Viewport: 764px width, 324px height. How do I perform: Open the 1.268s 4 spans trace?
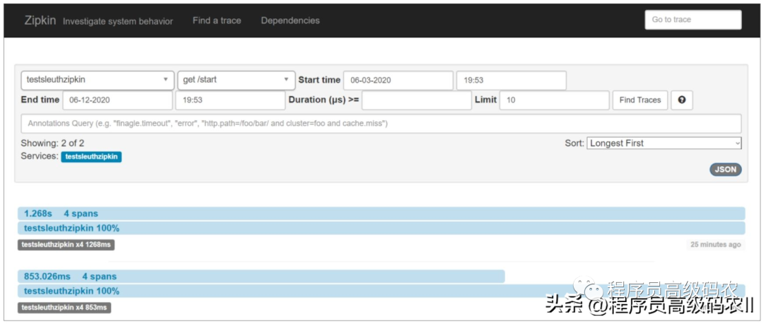(381, 214)
